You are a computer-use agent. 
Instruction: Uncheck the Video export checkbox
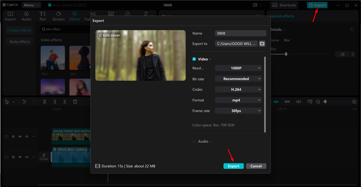[194, 59]
